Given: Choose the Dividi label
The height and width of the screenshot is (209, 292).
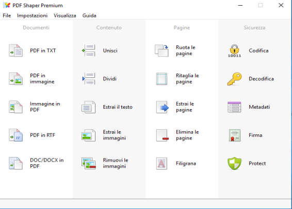Looking at the screenshot, I should point(110,79).
